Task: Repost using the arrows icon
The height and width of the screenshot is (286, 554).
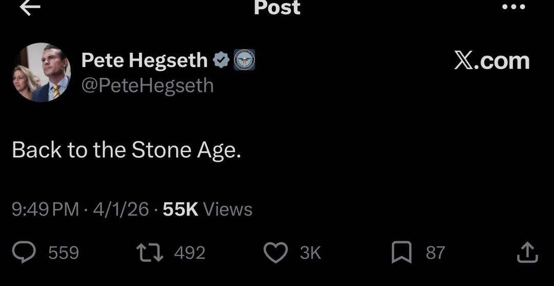Action: tap(149, 253)
